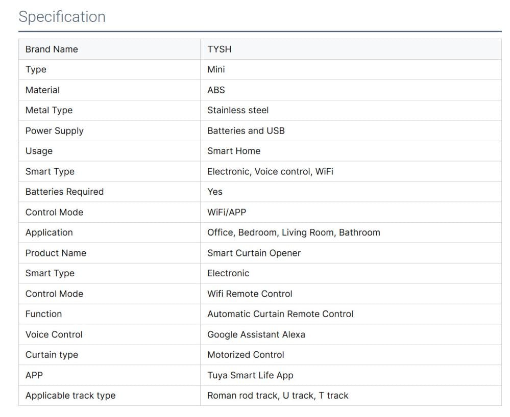Click the TYSH brand name value
The height and width of the screenshot is (417, 510).
coord(219,49)
